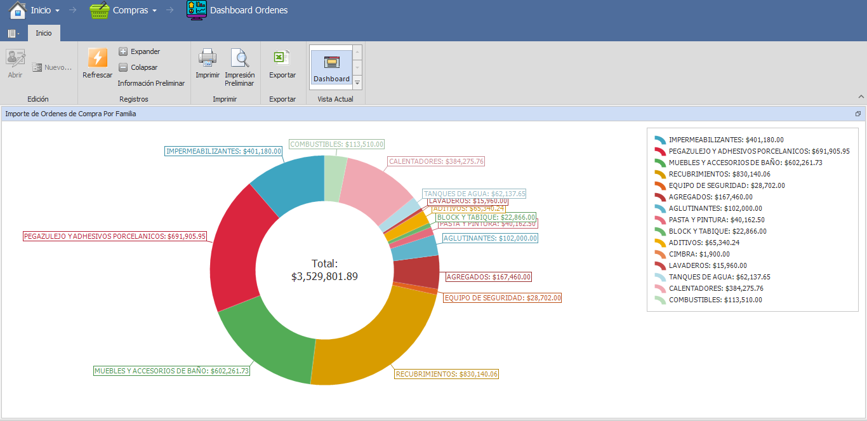Viewport: 867px width, 421px height.
Task: Click legend entry LAVADEROS: $15,960.00
Action: pyautogui.click(x=708, y=265)
